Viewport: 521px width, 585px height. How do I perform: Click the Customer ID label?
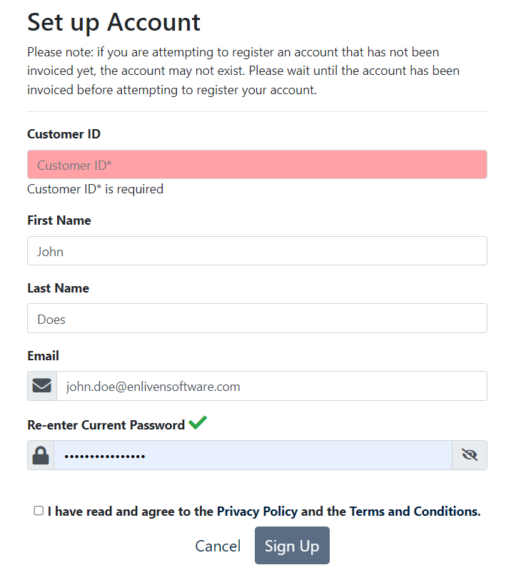64,134
